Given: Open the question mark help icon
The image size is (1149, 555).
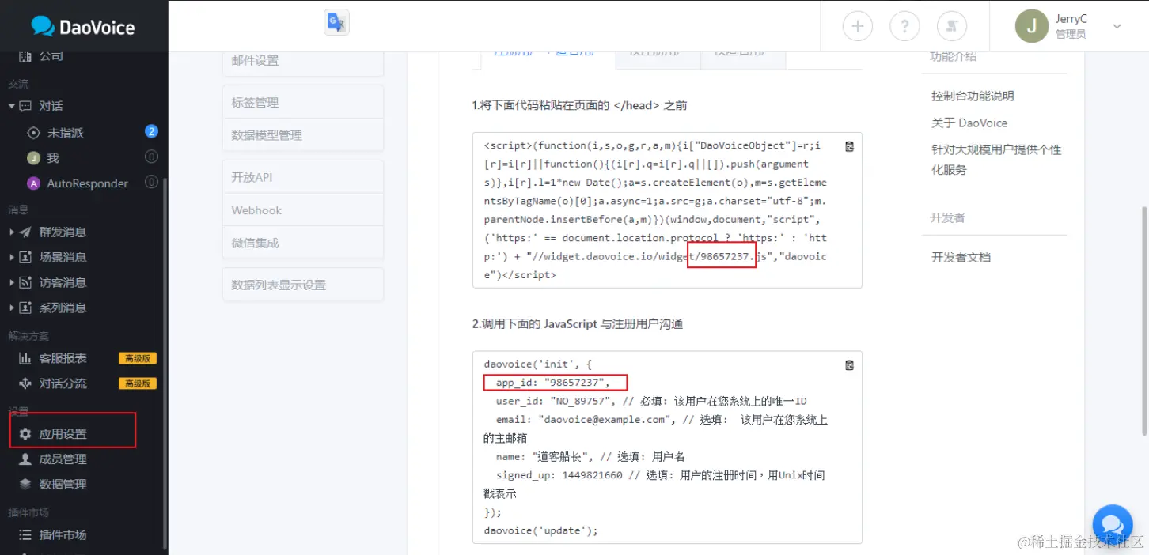Looking at the screenshot, I should point(904,26).
